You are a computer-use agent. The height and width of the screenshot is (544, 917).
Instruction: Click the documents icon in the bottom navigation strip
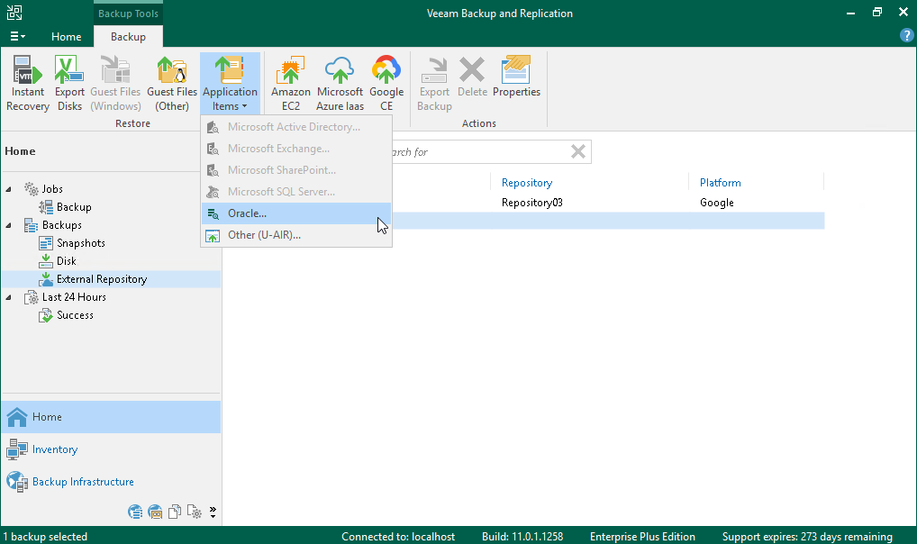(x=174, y=512)
